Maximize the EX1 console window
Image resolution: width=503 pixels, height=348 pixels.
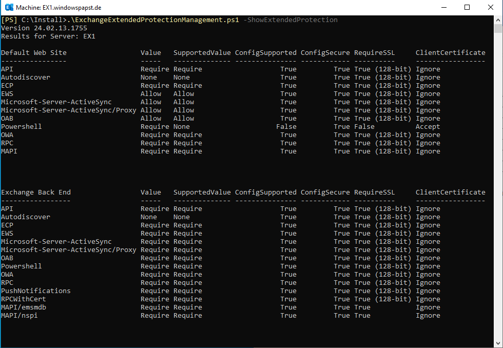pos(467,7)
